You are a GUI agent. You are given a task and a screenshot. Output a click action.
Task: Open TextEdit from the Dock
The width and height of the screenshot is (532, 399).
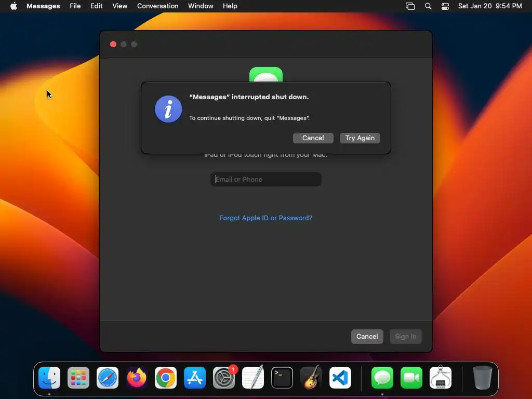pos(253,378)
